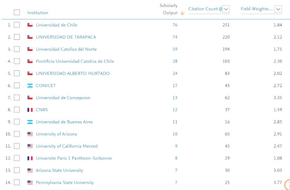
Task: Check the box for Universidad de Chile
Action: 17,25
